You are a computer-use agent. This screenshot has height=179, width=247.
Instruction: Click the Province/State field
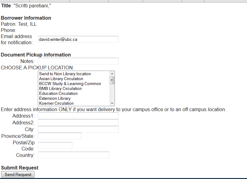click(x=59, y=136)
